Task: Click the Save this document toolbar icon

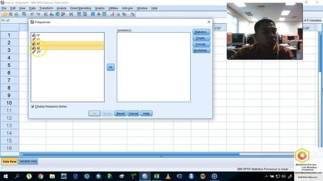Action: click(x=11, y=14)
